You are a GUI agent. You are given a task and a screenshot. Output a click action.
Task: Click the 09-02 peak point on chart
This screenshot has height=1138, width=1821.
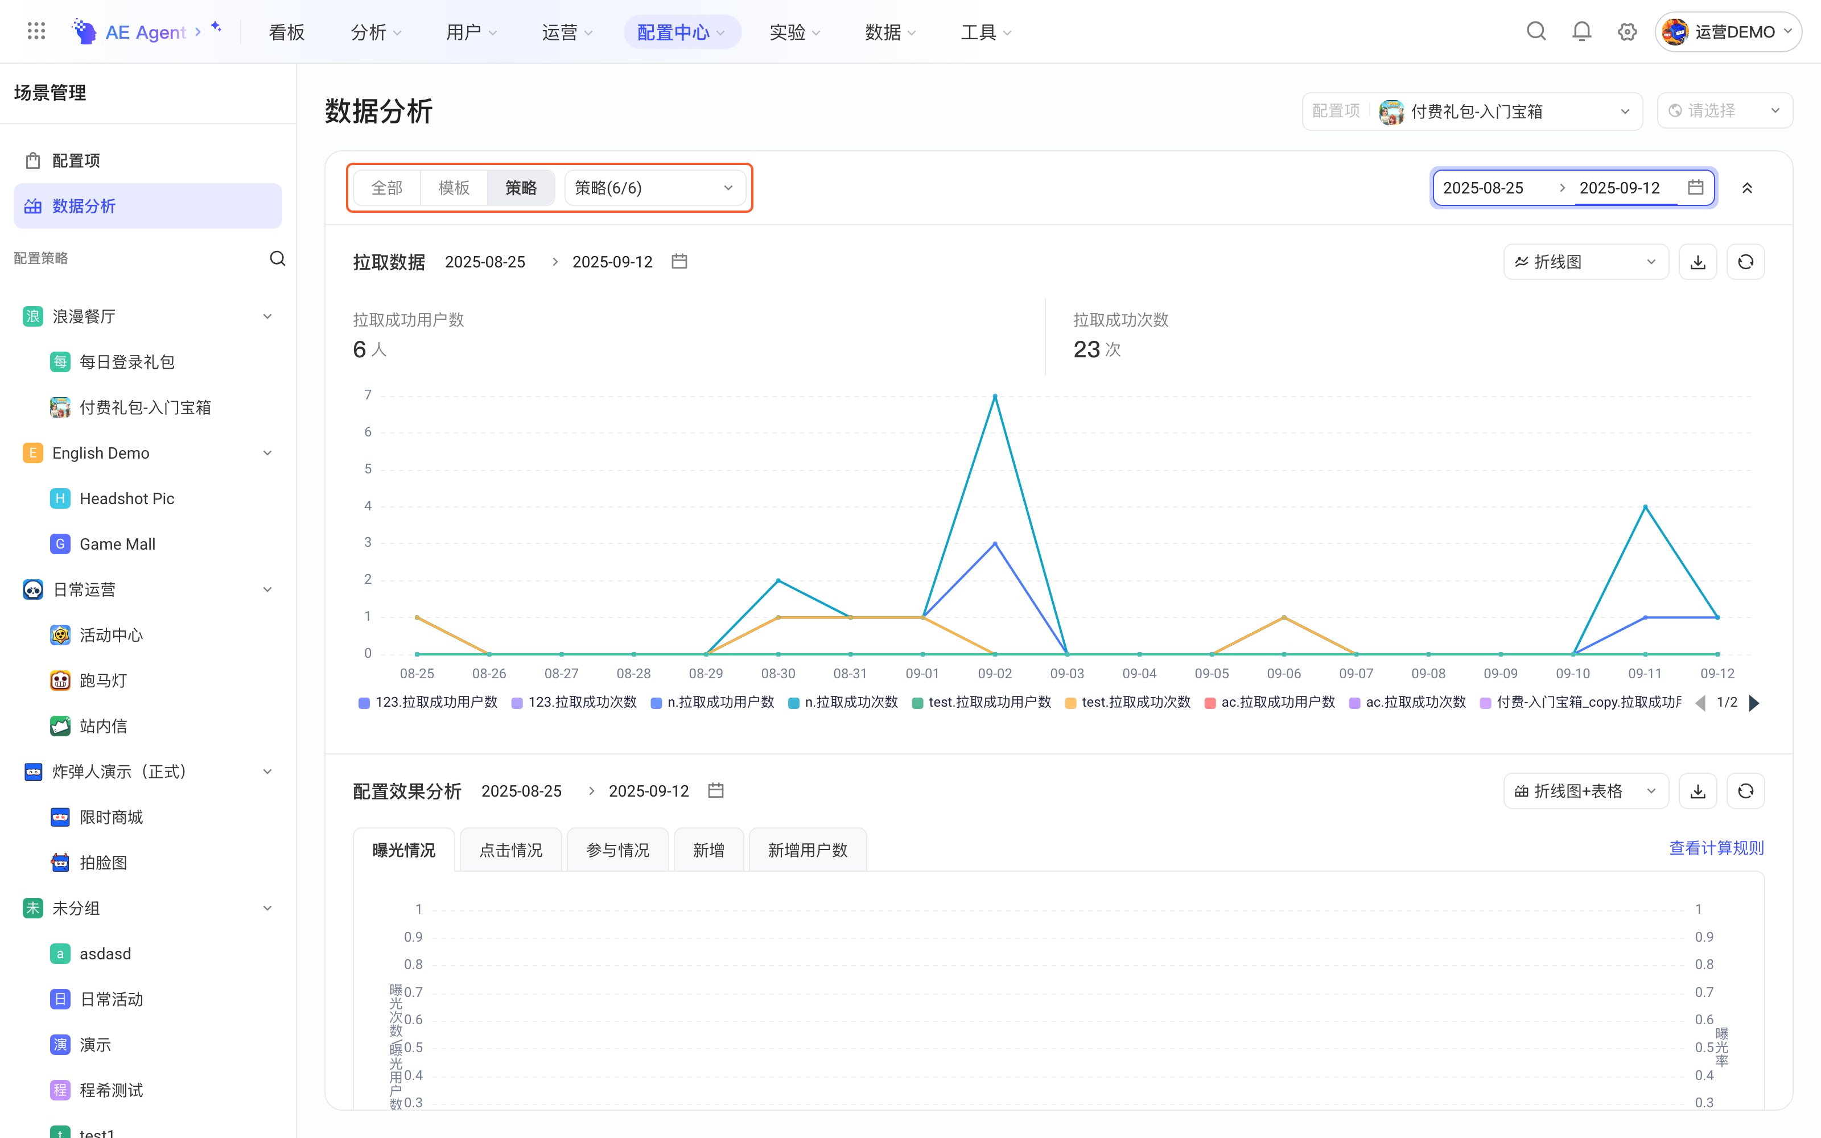(x=995, y=396)
